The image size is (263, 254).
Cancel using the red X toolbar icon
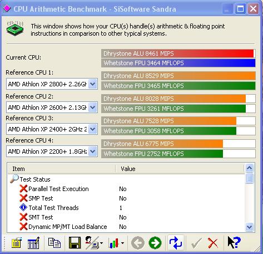click(x=213, y=243)
